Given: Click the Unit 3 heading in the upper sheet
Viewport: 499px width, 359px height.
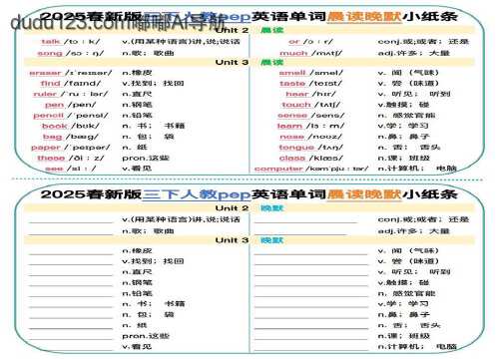Looking at the screenshot, I should 232,62.
